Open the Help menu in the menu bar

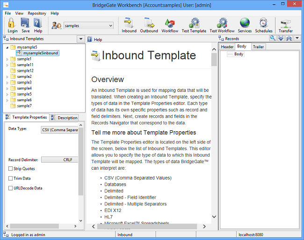[55, 13]
